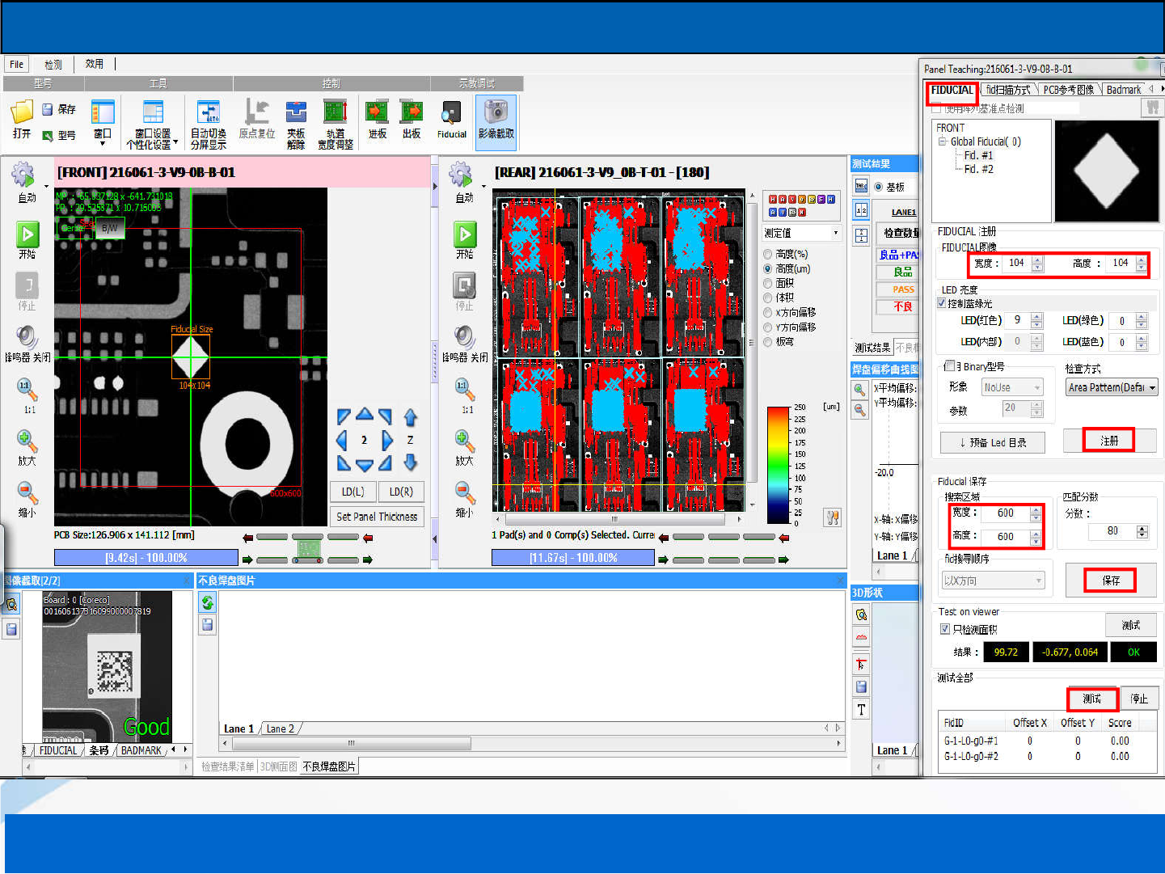Select the 面积 radio button
This screenshot has height=874, width=1165.
(768, 284)
